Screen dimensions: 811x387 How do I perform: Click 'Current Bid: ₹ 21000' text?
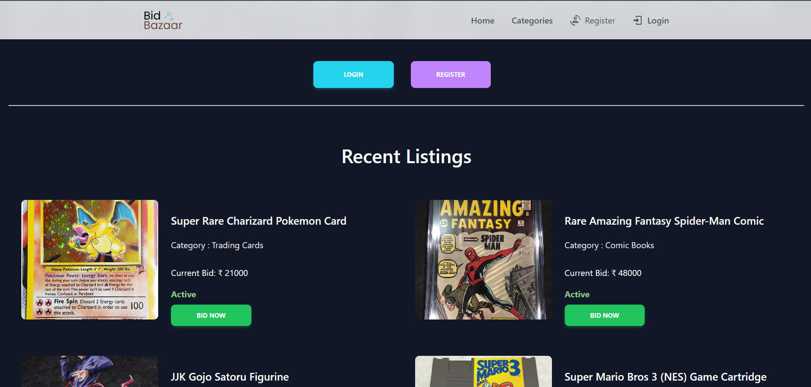tap(209, 273)
